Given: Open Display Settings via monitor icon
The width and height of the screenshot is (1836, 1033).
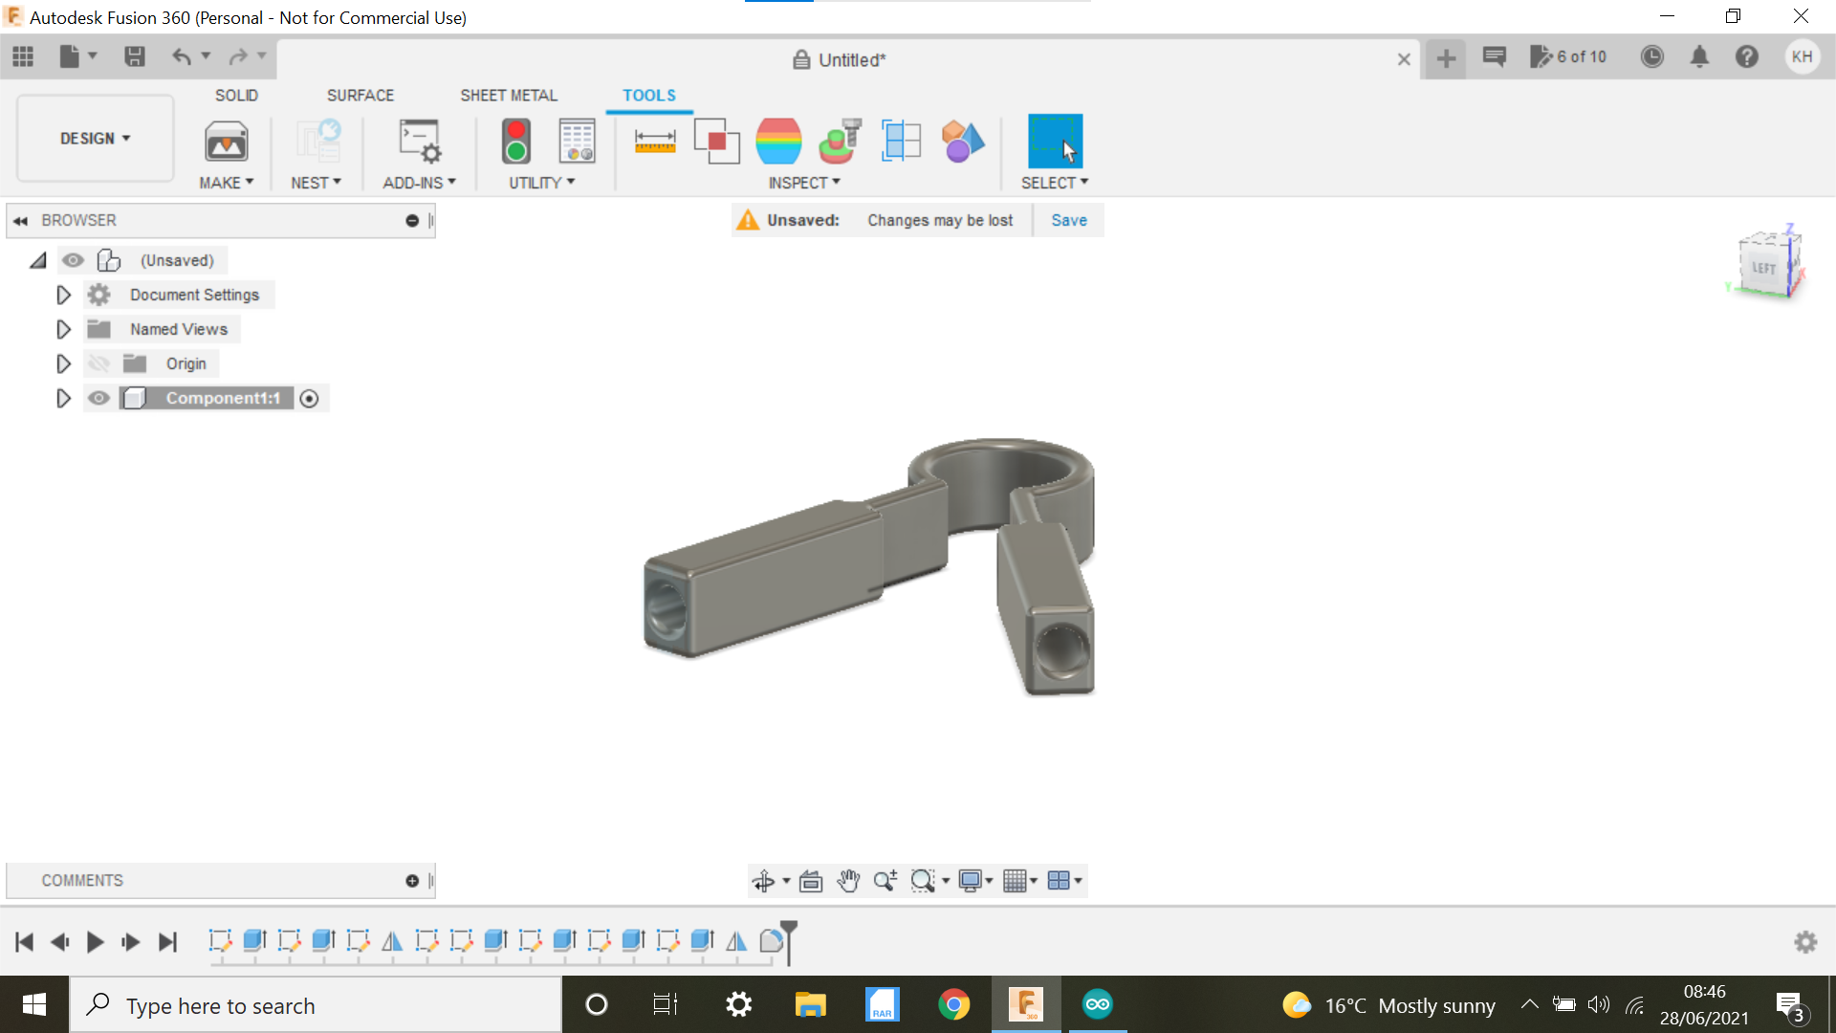Looking at the screenshot, I should (x=971, y=881).
